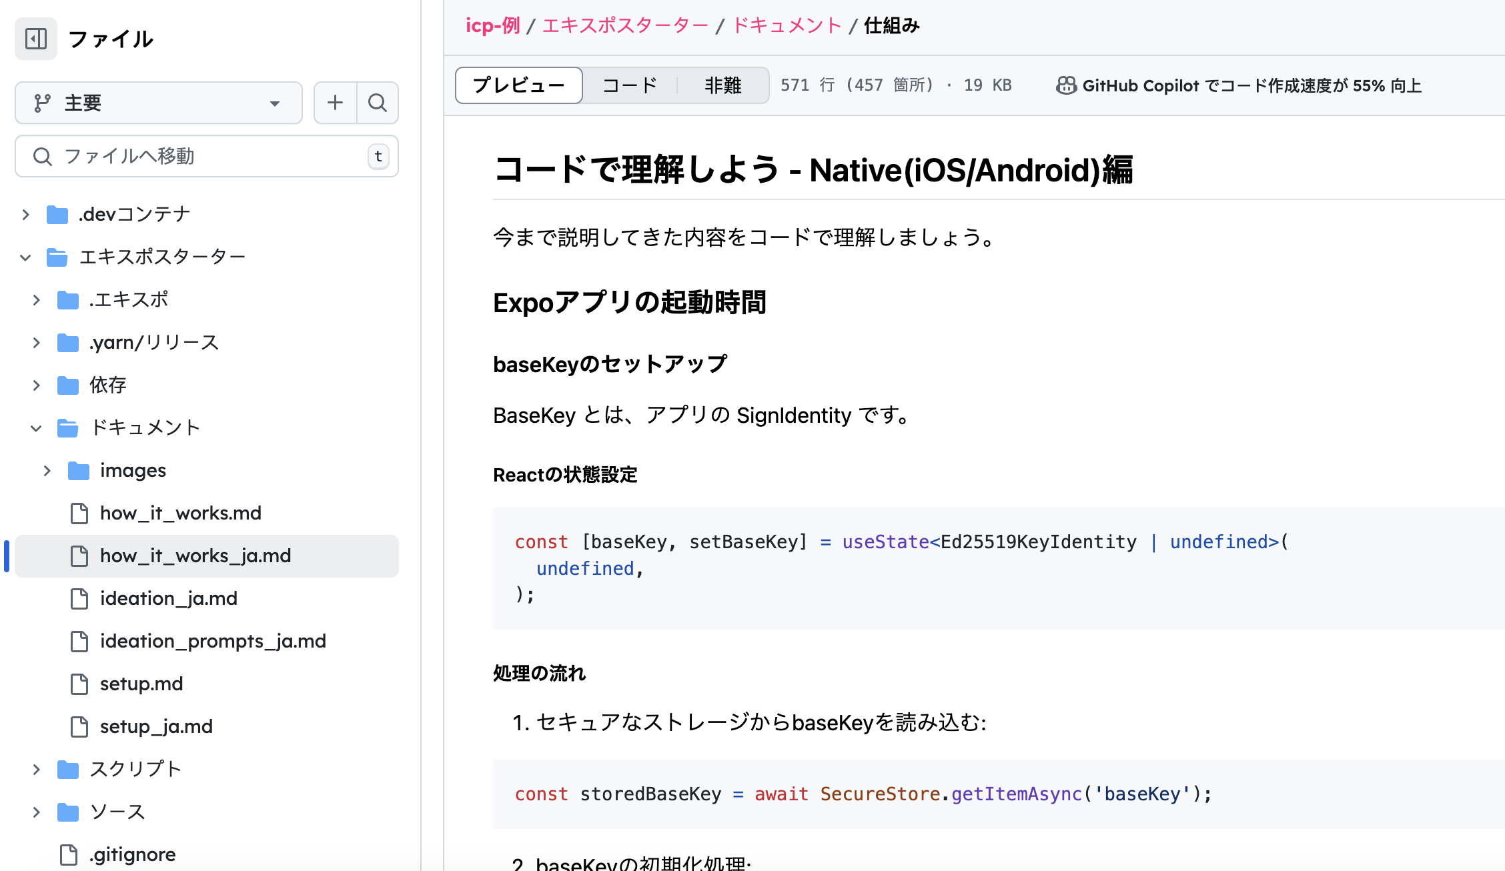Screen dimensions: 1505x871
Task: Click the folder icon next to ソース
Action: [67, 812]
